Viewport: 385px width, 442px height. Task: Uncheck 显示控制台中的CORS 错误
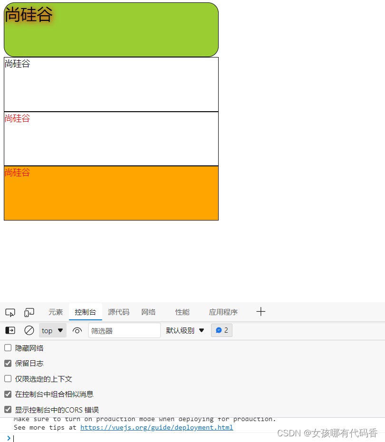pyautogui.click(x=8, y=409)
